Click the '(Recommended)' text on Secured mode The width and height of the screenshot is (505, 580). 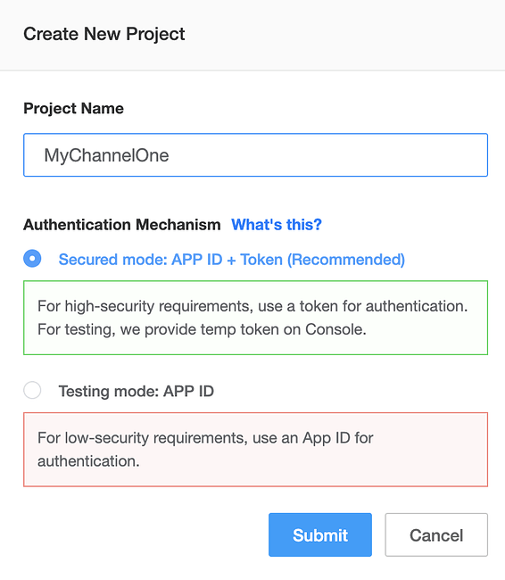coord(346,260)
